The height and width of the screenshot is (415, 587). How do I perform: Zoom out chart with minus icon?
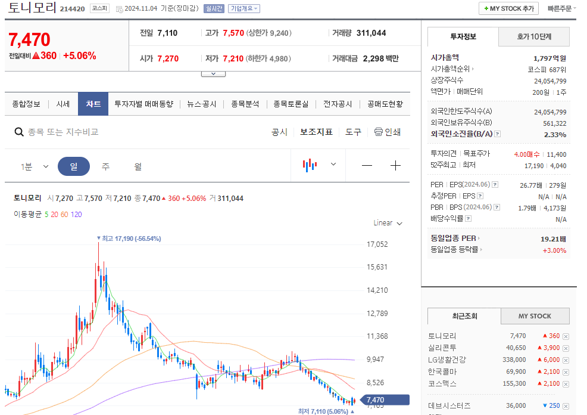367,165
